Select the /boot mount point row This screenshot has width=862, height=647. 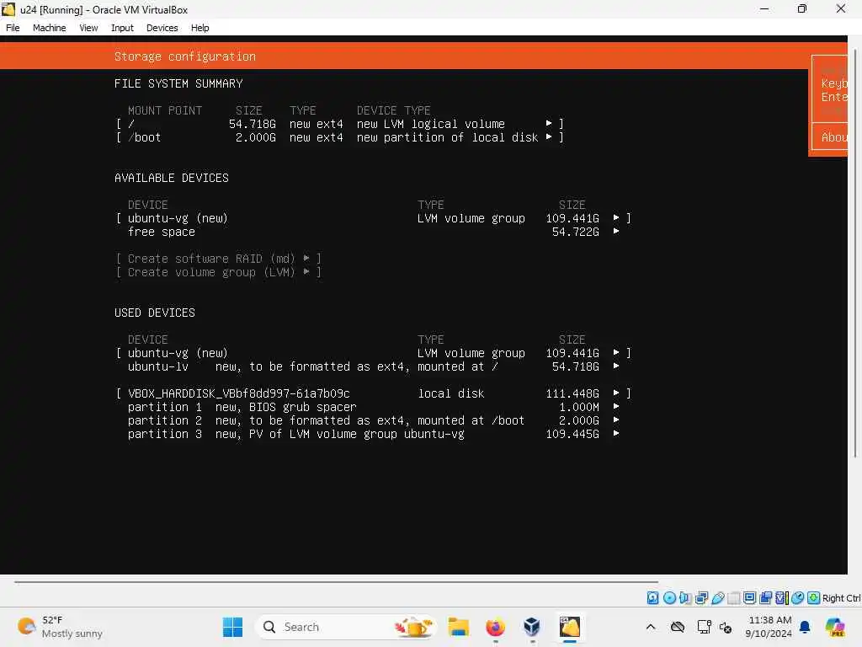340,137
